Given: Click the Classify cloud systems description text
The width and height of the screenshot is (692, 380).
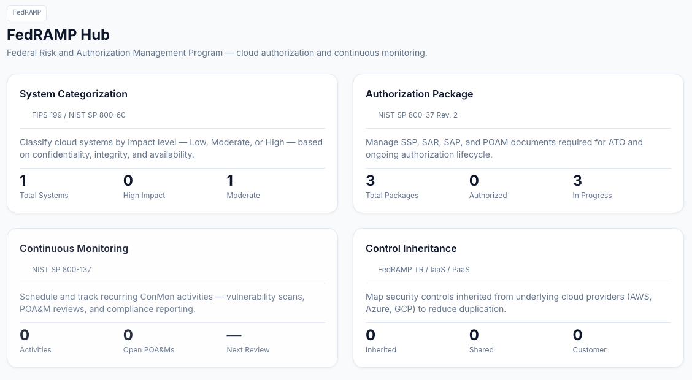Looking at the screenshot, I should (171, 148).
